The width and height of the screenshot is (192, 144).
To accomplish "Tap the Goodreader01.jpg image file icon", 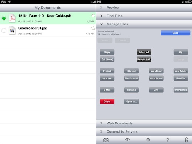I will [12, 30].
